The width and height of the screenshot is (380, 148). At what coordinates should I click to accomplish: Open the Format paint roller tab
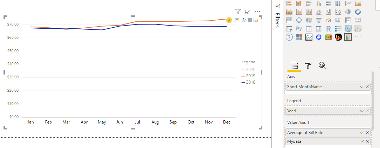click(308, 66)
